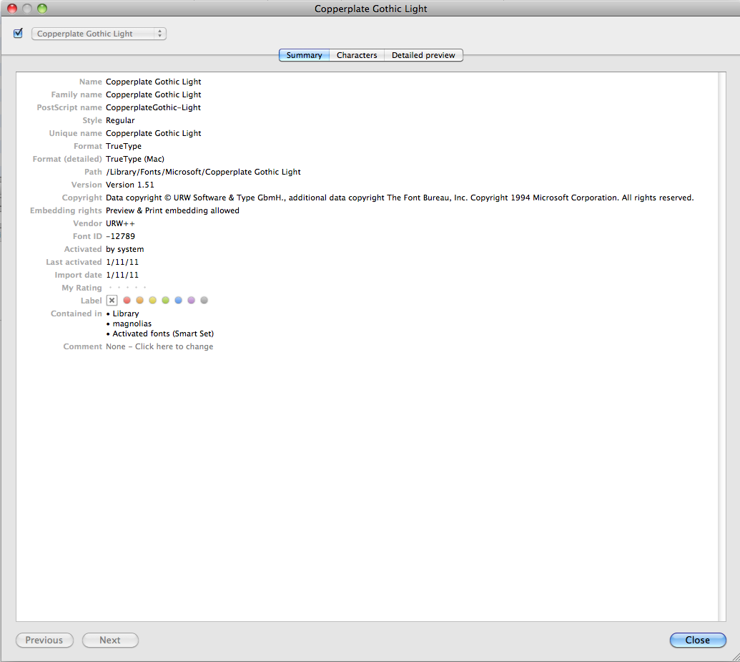Click the Style value 'Regular'
This screenshot has height=662, width=740.
click(120, 120)
